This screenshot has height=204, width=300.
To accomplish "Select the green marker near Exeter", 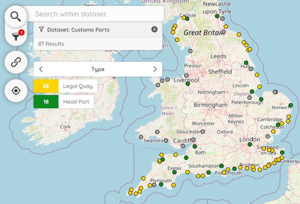I will [x=174, y=172].
